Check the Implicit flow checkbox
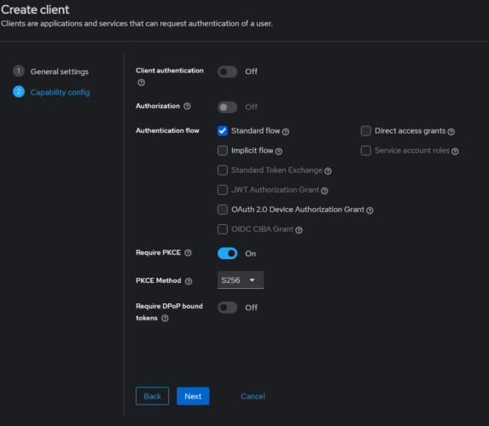 point(223,151)
